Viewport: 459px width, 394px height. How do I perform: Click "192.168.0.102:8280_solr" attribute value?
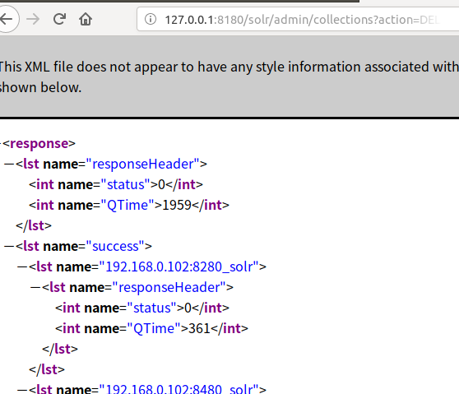[x=179, y=267]
